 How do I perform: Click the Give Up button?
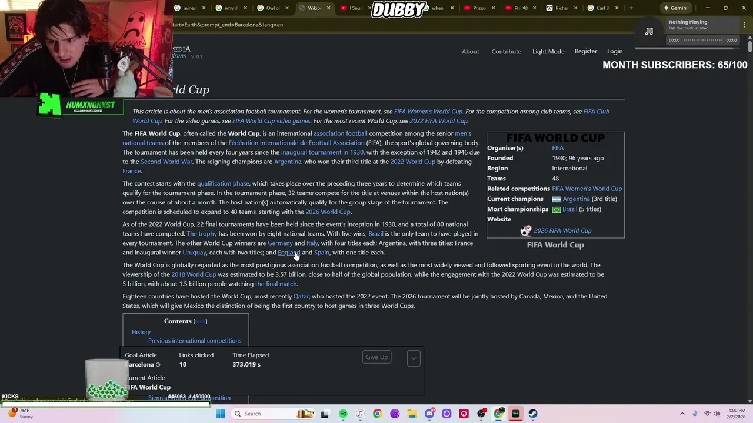pos(376,357)
